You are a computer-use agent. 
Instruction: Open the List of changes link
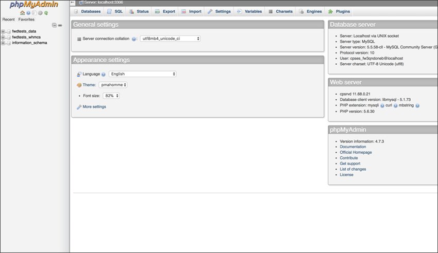point(353,169)
